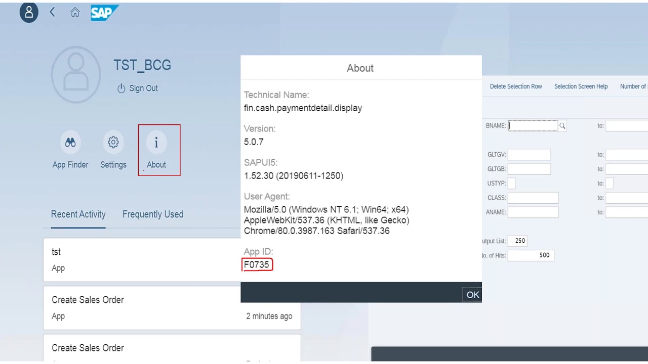648x364 pixels.
Task: Focus the ANAME from field
Action: (533, 212)
